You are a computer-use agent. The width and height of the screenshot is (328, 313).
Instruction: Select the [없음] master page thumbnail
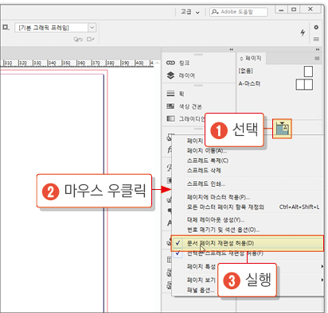tap(308, 71)
